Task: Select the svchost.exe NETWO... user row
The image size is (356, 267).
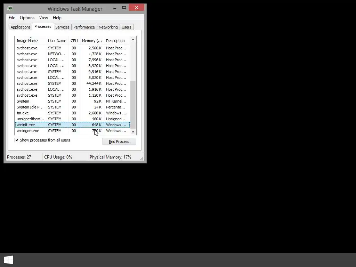Action: coord(72,54)
